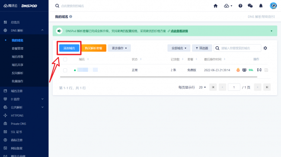This screenshot has width=281, height=157.
Task: Go to first page of table
Action: (x=213, y=87)
